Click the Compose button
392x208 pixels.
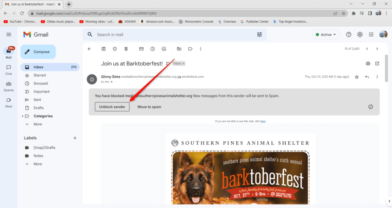click(x=38, y=52)
